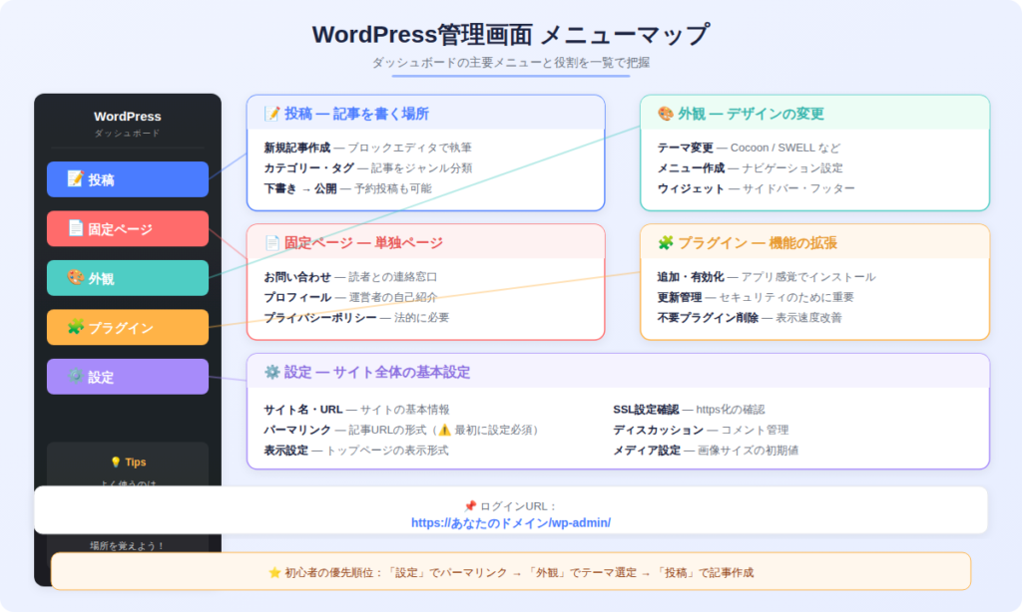This screenshot has height=612, width=1022.
Task: Click the gear icon in 設定 card header
Action: point(271,372)
